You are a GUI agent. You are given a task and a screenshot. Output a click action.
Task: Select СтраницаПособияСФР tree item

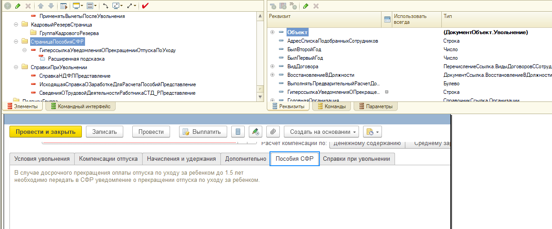57,41
